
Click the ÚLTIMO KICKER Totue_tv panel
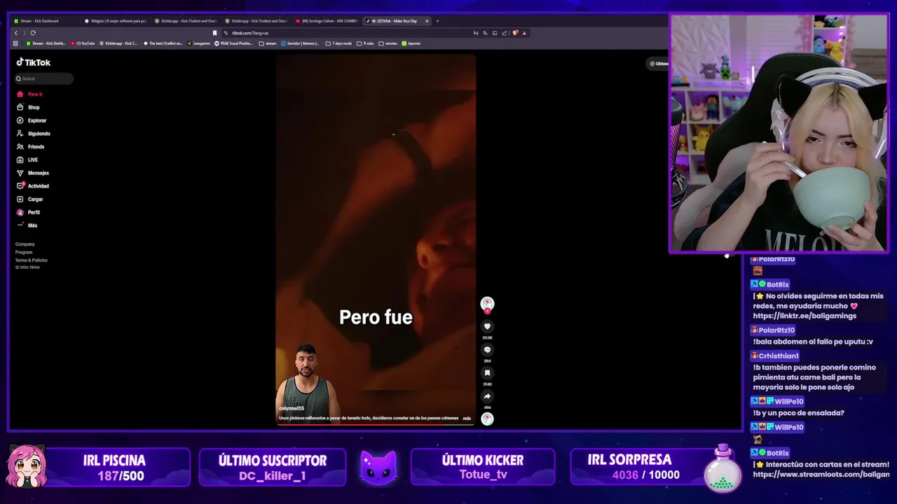pyautogui.click(x=483, y=467)
